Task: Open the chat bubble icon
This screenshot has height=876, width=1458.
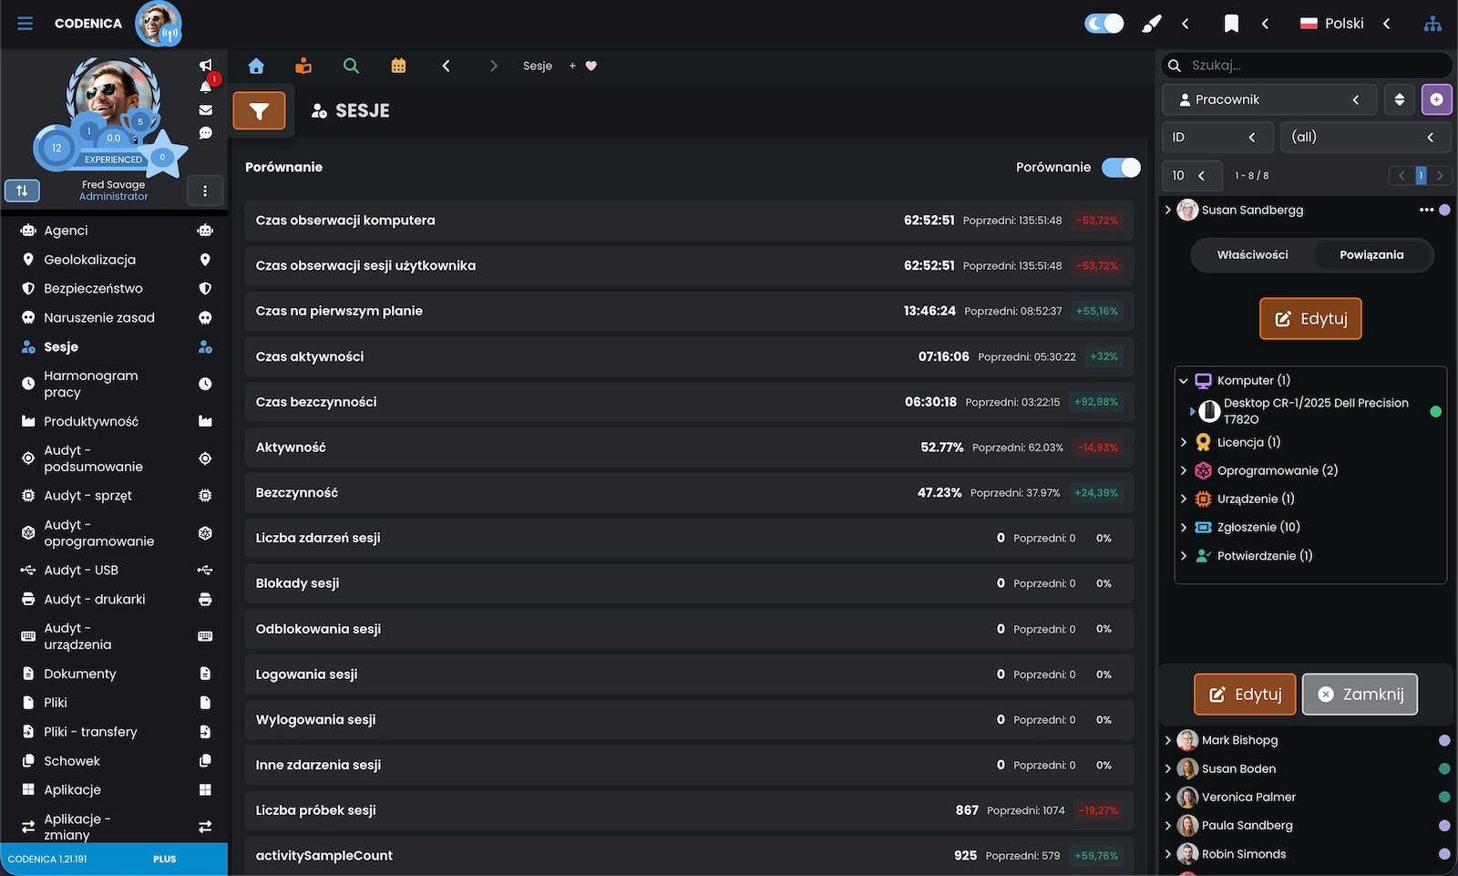Action: pos(206,133)
